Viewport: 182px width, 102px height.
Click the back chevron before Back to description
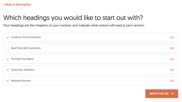pos(4,5)
